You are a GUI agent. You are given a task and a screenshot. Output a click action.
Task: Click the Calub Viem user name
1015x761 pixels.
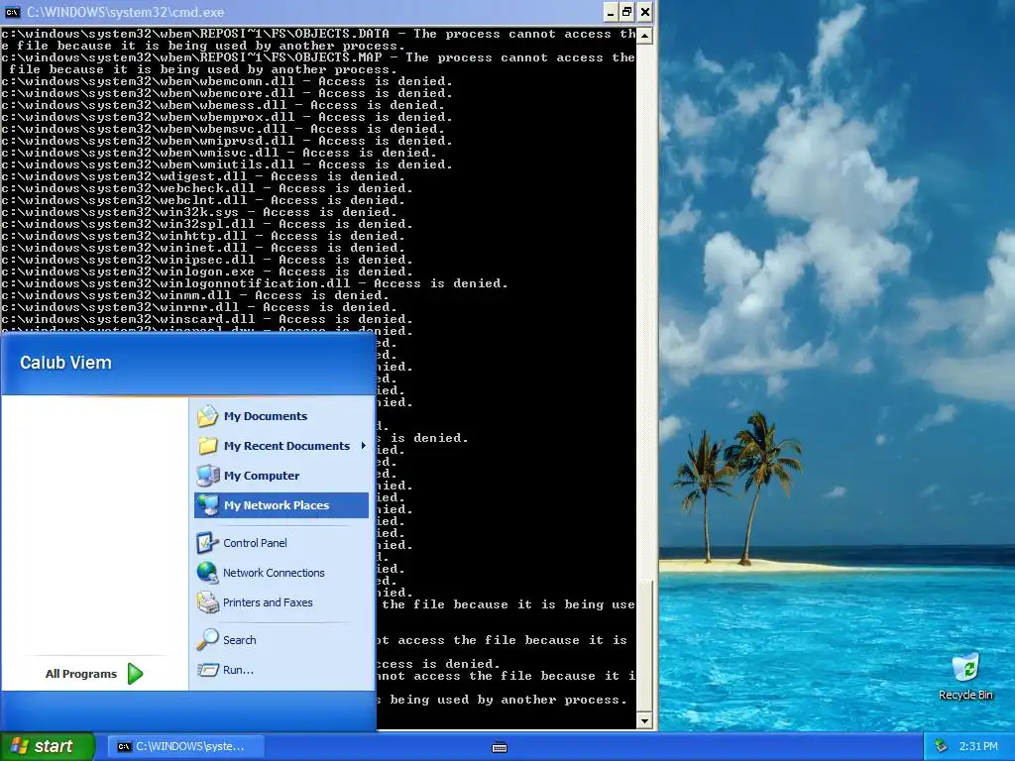[x=65, y=363]
